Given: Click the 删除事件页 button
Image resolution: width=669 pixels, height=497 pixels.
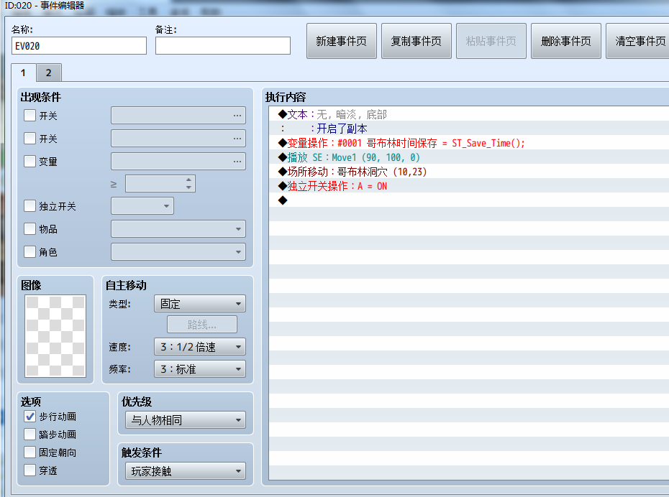Looking at the screenshot, I should 565,41.
